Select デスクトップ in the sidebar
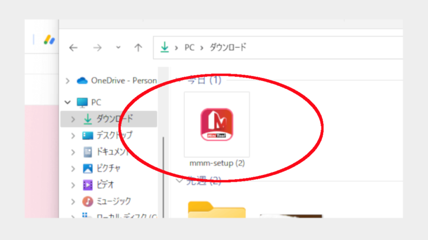The image size is (428, 240). [114, 135]
